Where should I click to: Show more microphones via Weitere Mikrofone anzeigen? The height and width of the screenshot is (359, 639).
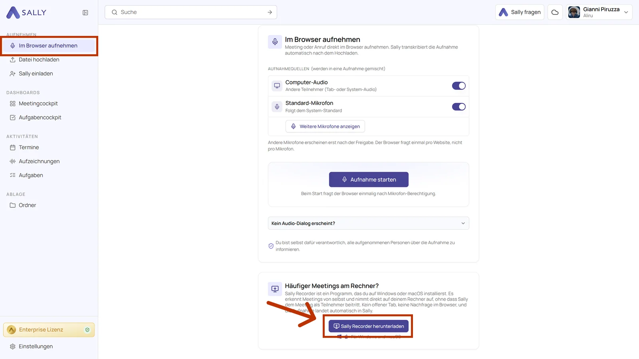point(325,126)
